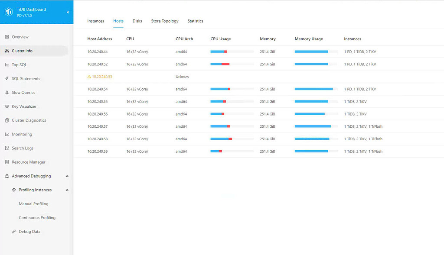The image size is (444, 255).
Task: Switch to the Instances tab
Action: (x=95, y=21)
